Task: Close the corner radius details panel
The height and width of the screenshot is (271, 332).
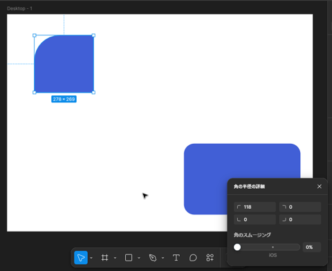Action: coord(320,187)
